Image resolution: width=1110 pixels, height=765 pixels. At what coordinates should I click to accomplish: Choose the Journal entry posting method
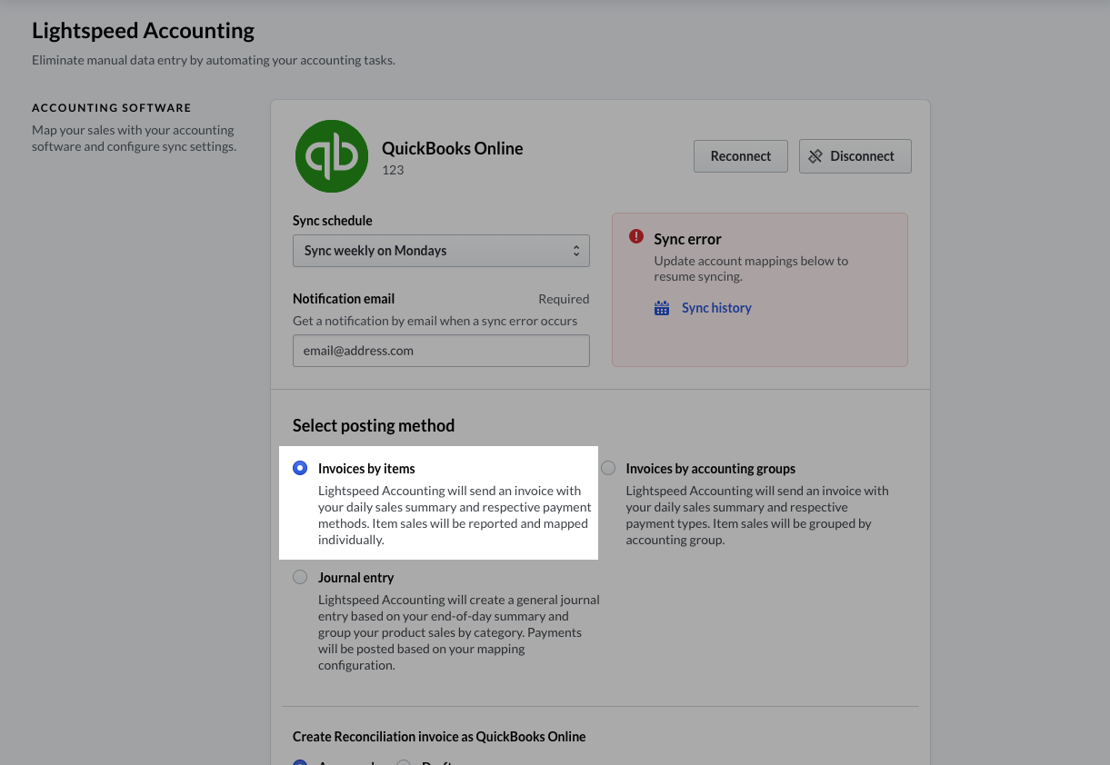click(x=300, y=577)
